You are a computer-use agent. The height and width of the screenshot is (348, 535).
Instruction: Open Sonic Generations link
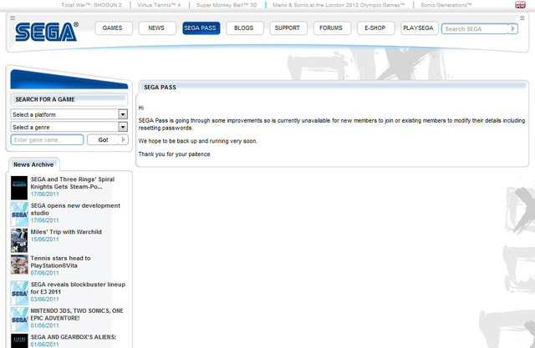click(446, 5)
